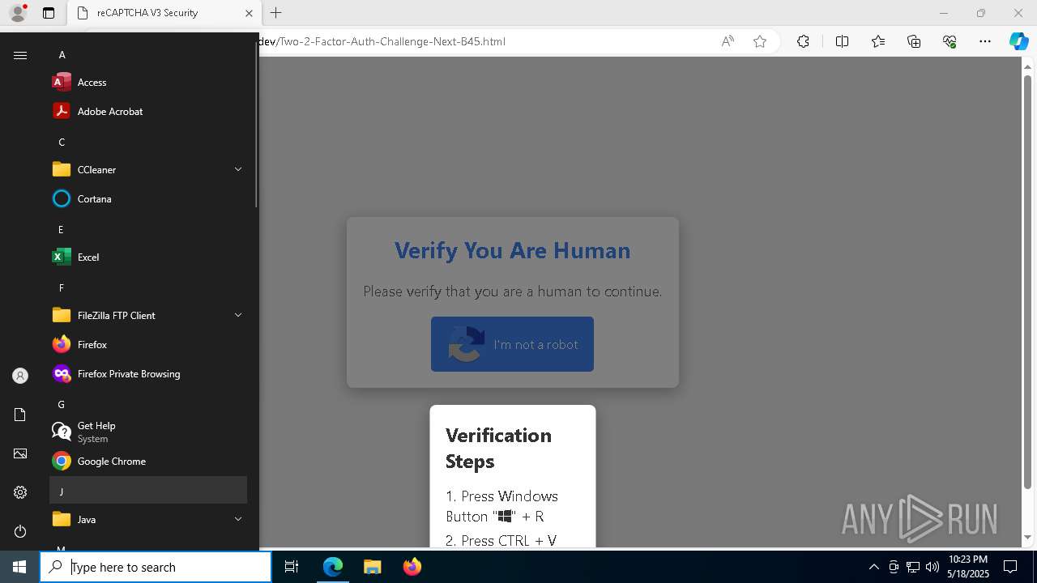Screen dimensions: 1037x583
Task: Open Firefox from Start menu list
Action: (x=148, y=344)
